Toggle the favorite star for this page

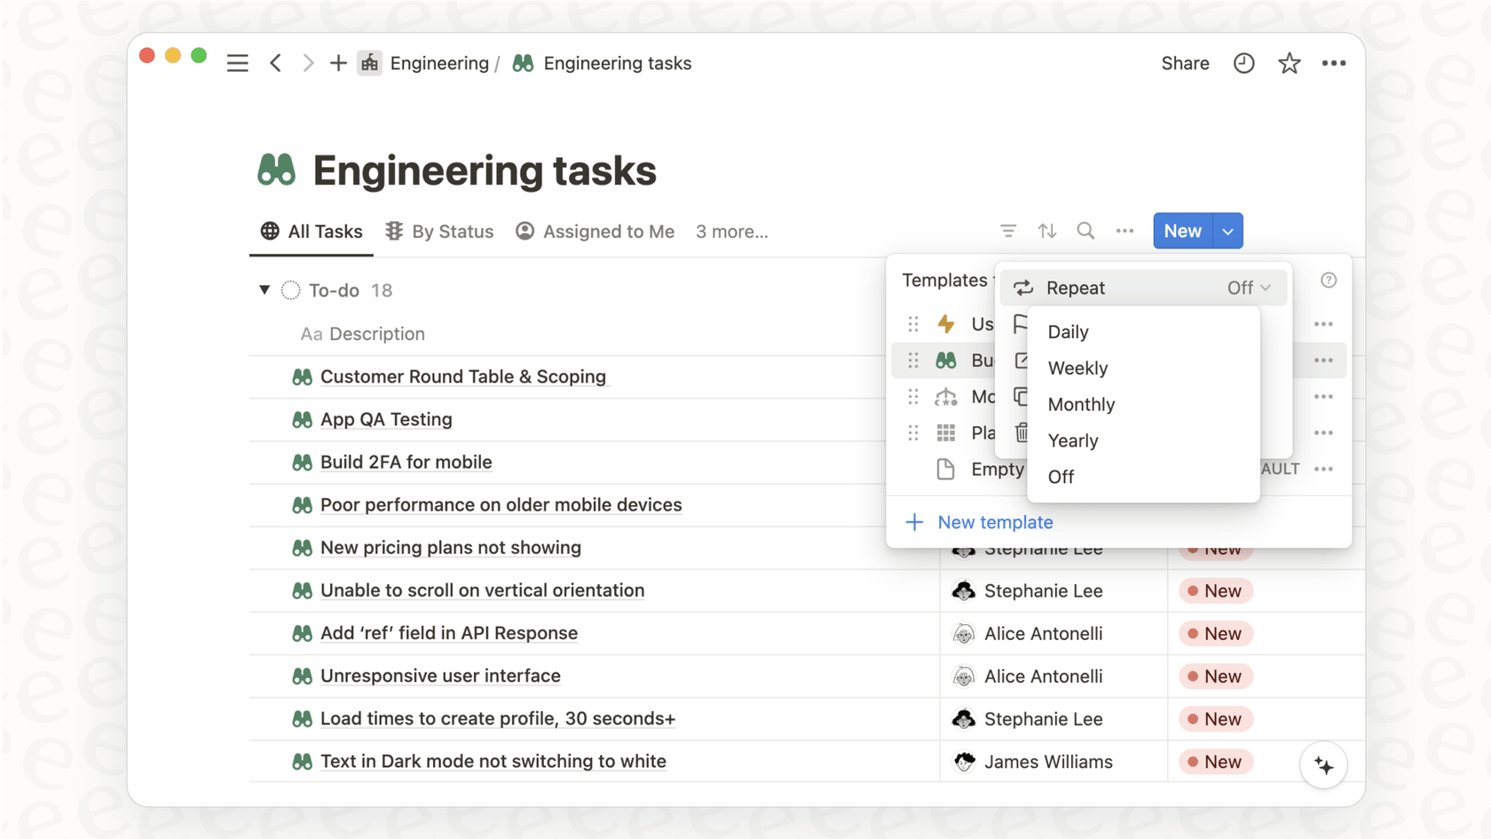1289,63
